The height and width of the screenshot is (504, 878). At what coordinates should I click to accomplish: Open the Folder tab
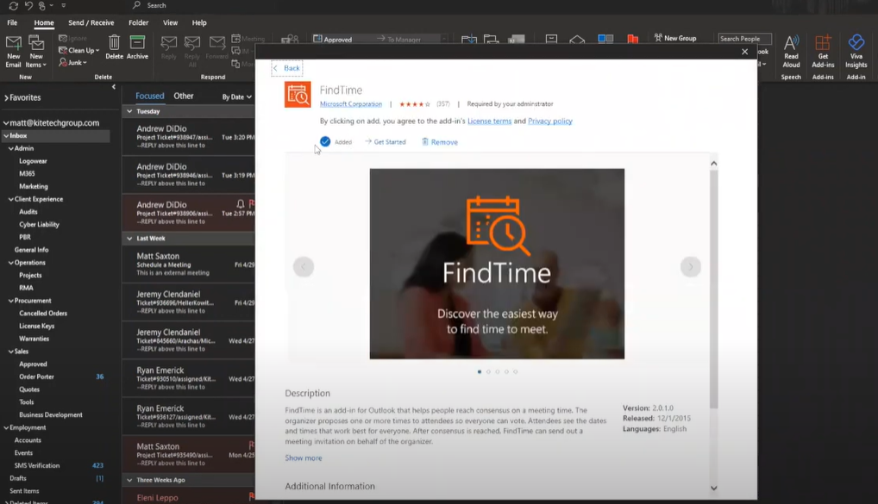[x=138, y=23]
